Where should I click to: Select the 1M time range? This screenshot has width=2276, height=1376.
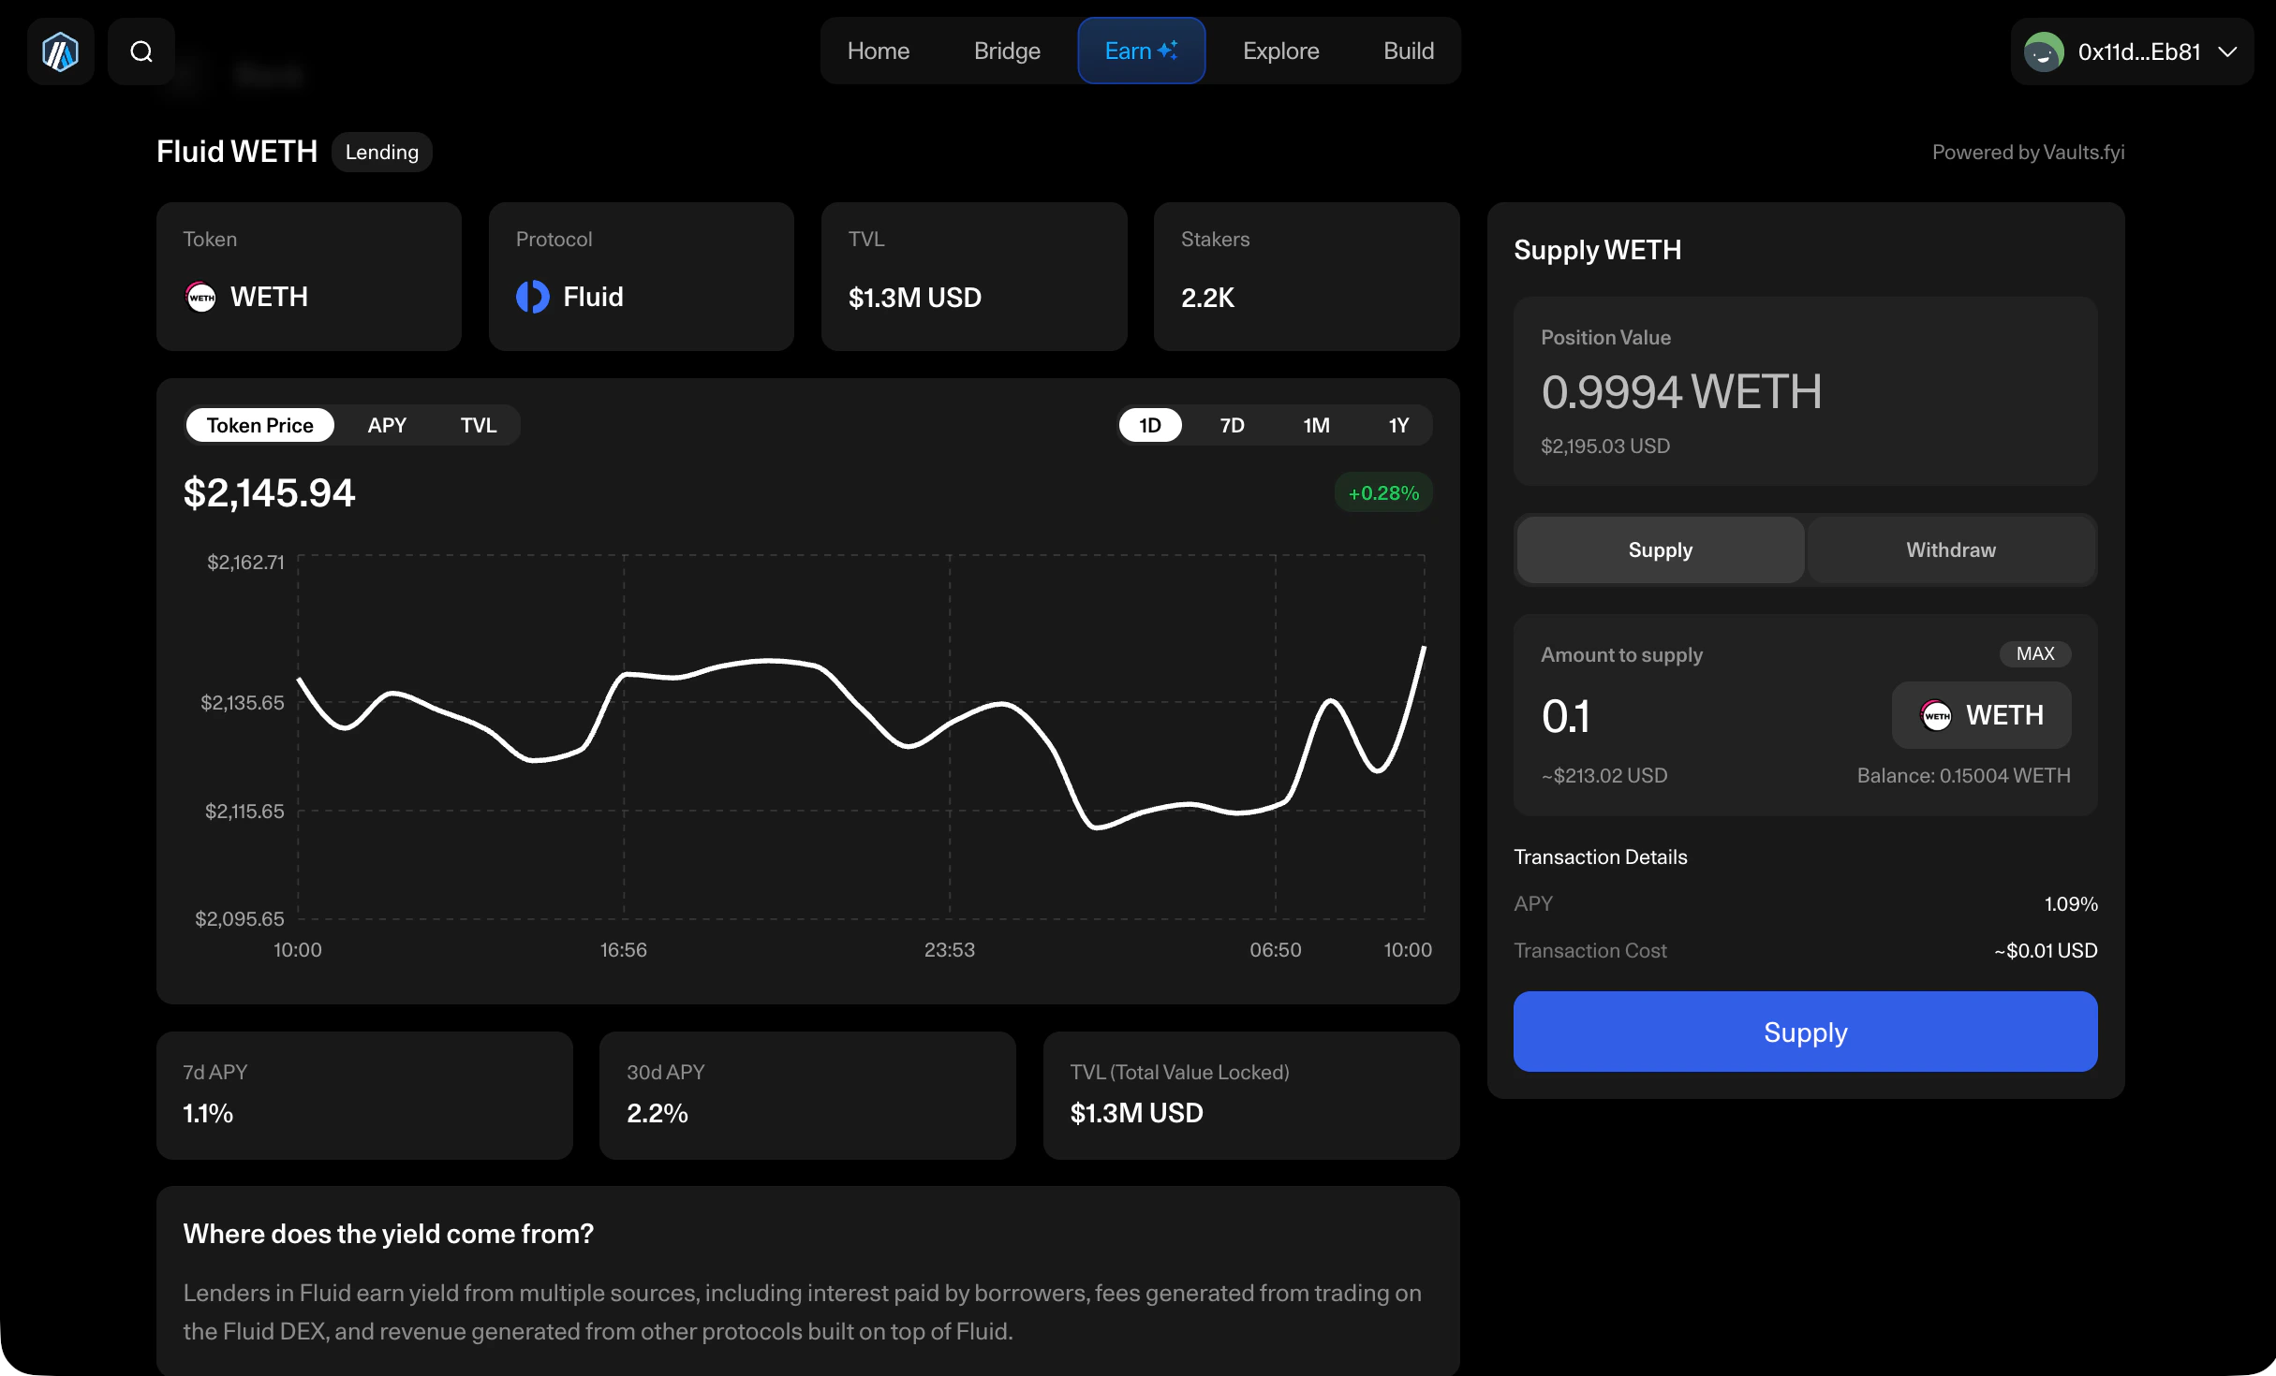point(1316,425)
